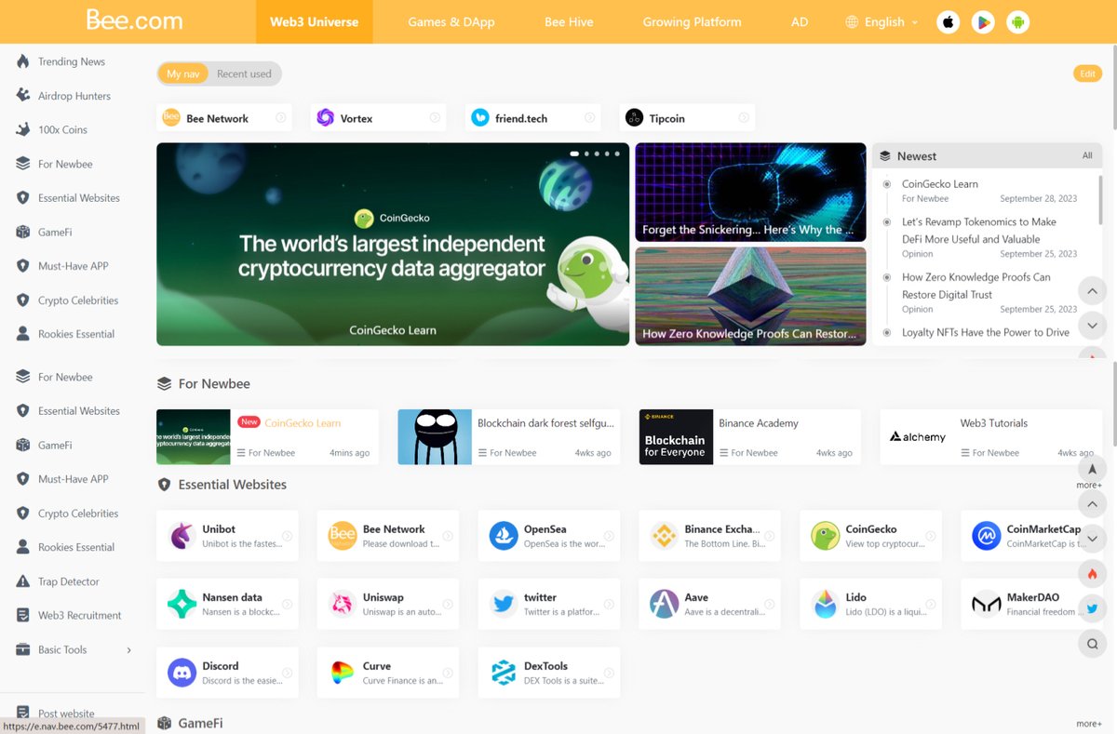Click the floating red flame button
The height and width of the screenshot is (734, 1117).
click(1093, 574)
